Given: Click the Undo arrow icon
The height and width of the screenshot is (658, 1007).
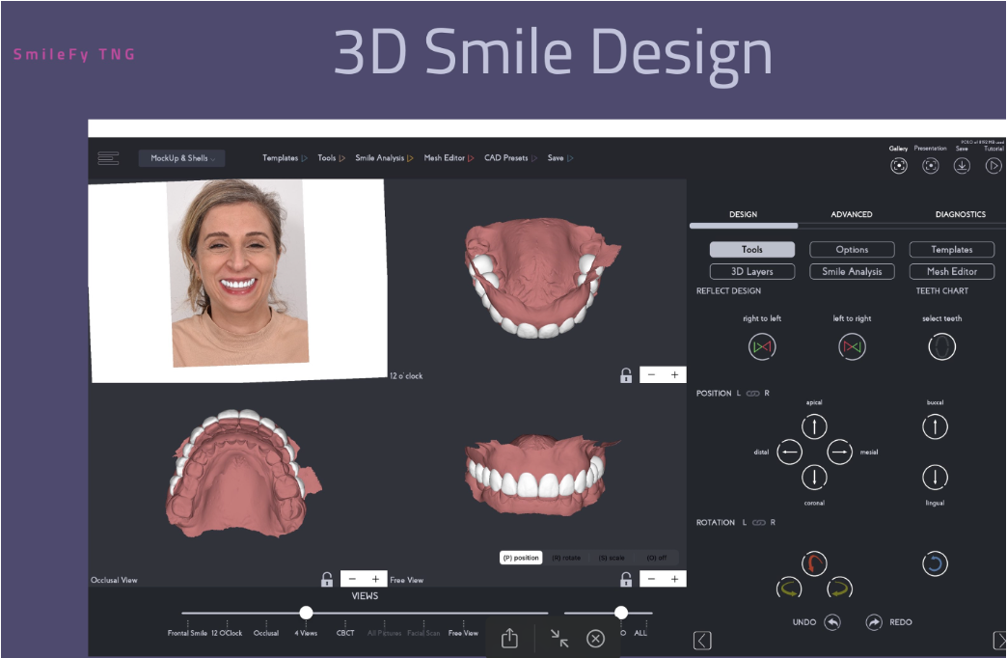Looking at the screenshot, I should pos(833,622).
